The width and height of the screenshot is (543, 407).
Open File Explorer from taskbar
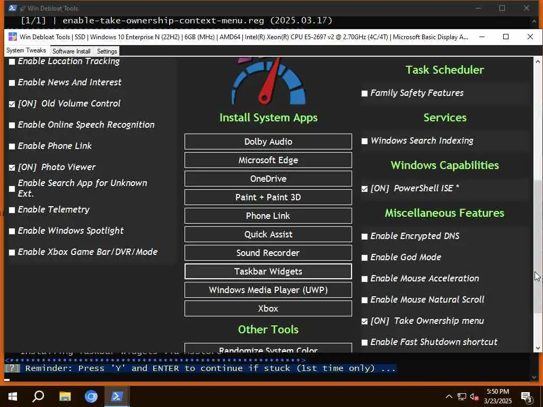coord(65,396)
